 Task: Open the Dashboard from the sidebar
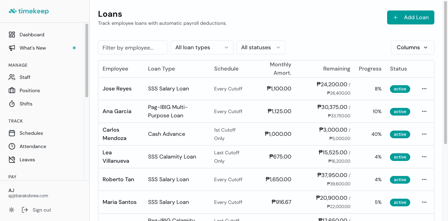pyautogui.click(x=32, y=35)
